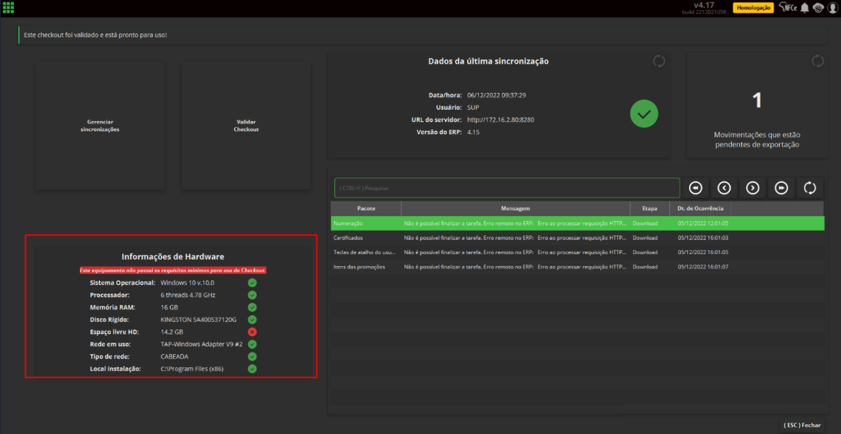
Task: Focus the CTRL+F Pesquisar search field
Action: point(507,188)
